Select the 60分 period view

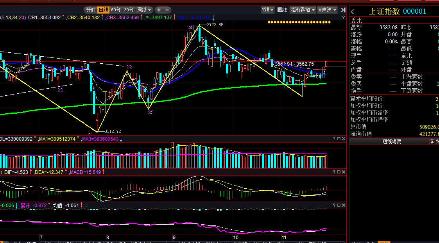(x=116, y=10)
